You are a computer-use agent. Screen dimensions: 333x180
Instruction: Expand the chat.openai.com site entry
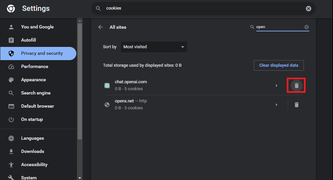276,86
